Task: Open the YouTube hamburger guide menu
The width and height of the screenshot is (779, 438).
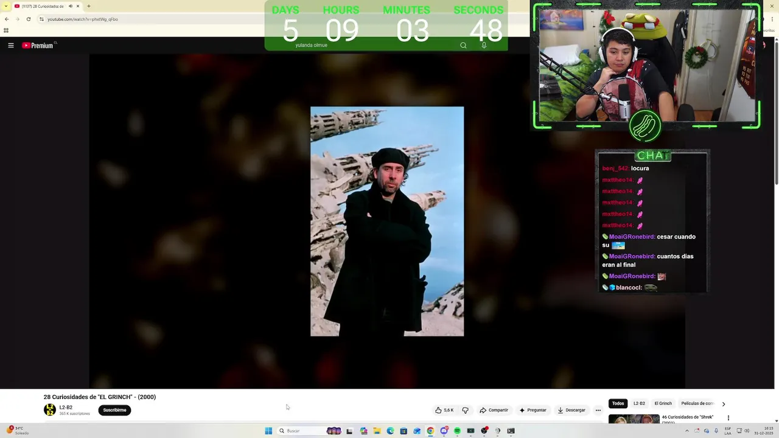Action: tap(10, 45)
